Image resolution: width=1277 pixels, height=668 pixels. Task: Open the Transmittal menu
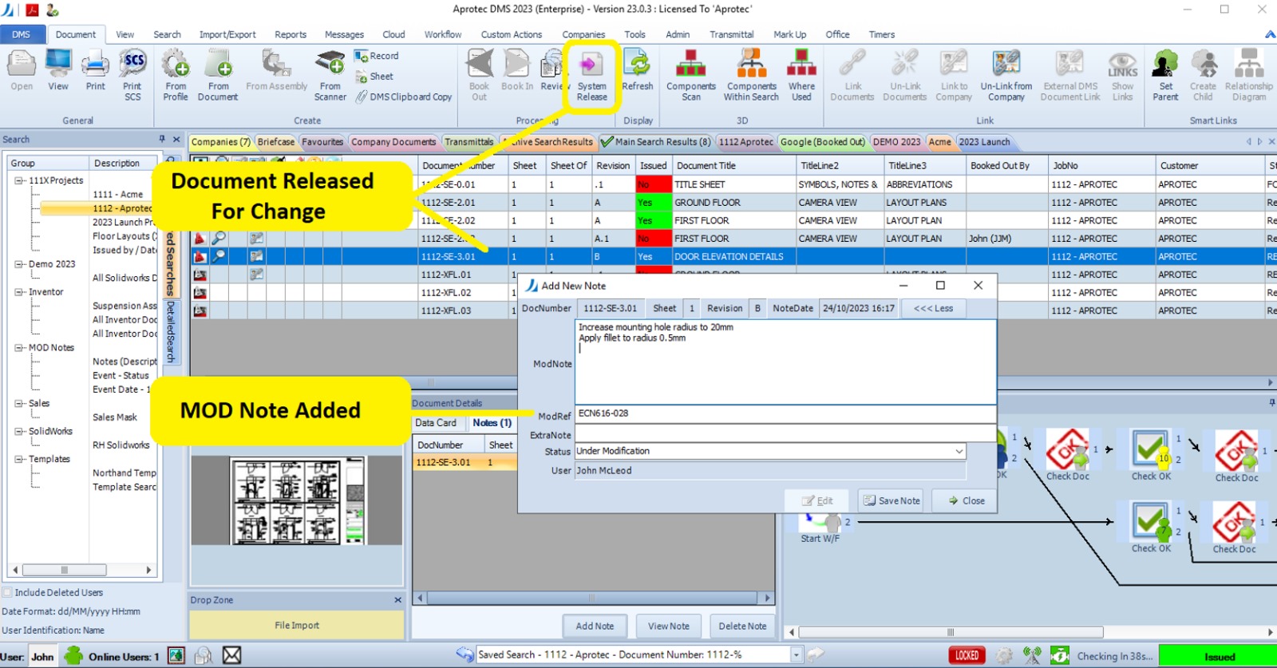[x=731, y=34]
